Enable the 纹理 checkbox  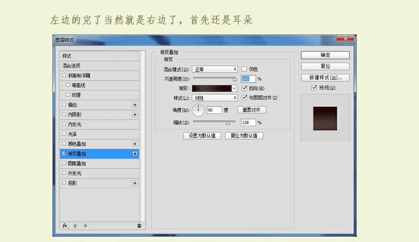[68, 95]
